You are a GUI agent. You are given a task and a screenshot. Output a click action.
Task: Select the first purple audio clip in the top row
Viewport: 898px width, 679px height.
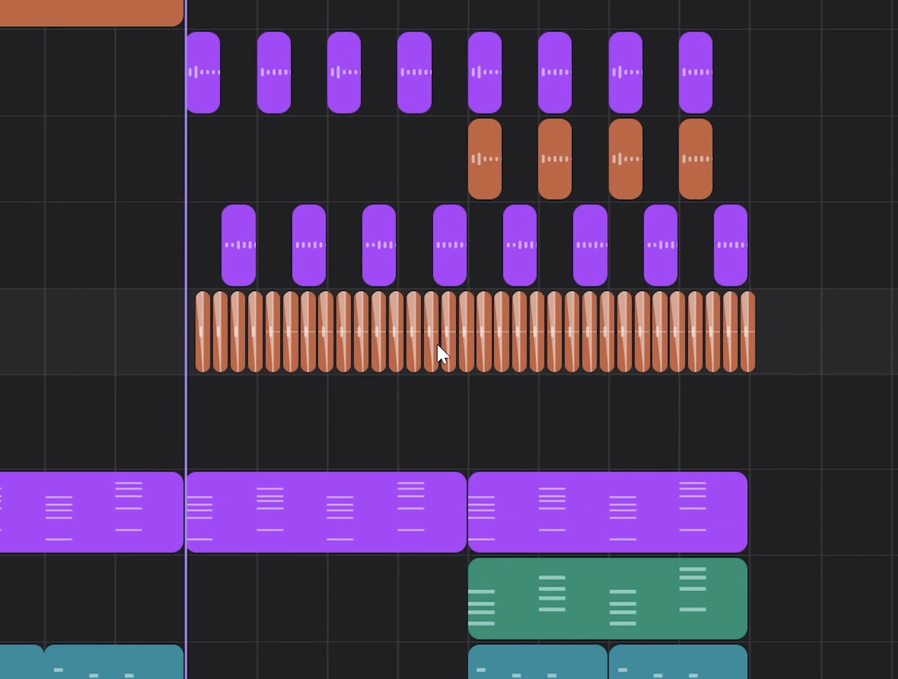203,73
